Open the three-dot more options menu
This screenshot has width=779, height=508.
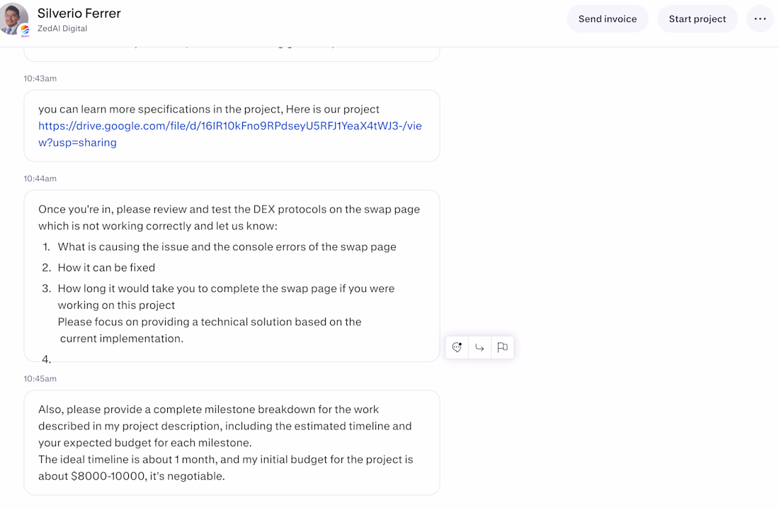coord(760,19)
